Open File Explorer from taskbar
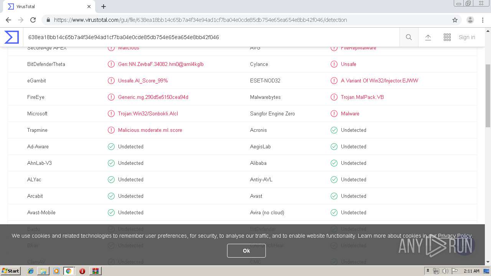Screen dimensions: 491x276 [43, 271]
